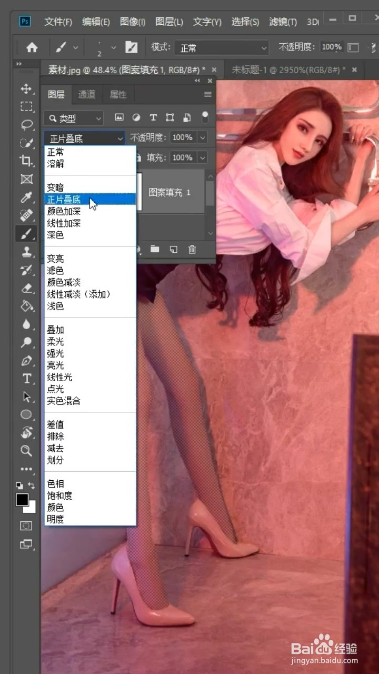Expand the toolbox double-arrow
379x674 pixels.
[x=19, y=64]
